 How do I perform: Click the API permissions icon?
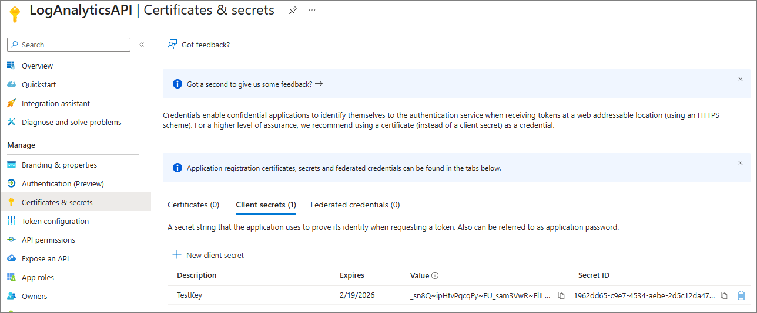11,240
